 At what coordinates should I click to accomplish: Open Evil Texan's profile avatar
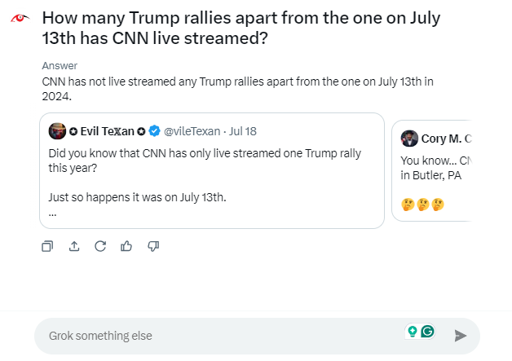[57, 131]
